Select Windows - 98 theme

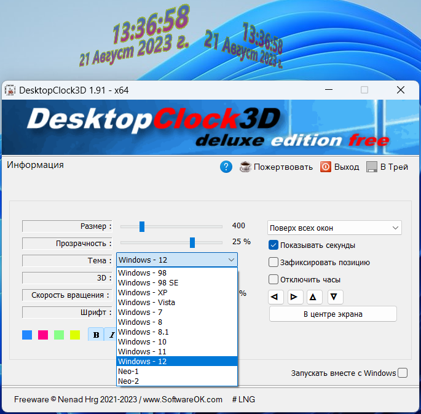click(177, 273)
